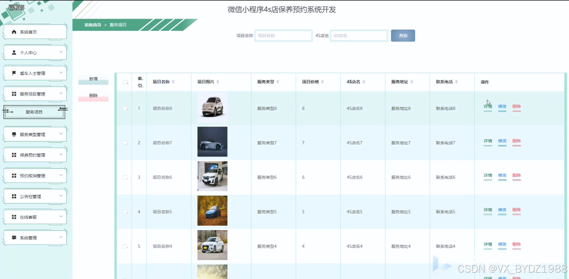Click the grid icon for 服务项目管理

14,94
